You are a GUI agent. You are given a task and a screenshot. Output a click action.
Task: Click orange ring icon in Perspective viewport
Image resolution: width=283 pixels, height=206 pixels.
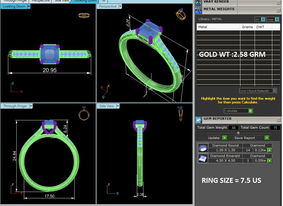click(180, 14)
